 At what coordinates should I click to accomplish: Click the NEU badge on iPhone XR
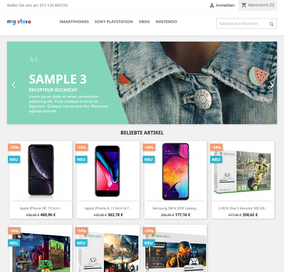pyautogui.click(x=14, y=159)
